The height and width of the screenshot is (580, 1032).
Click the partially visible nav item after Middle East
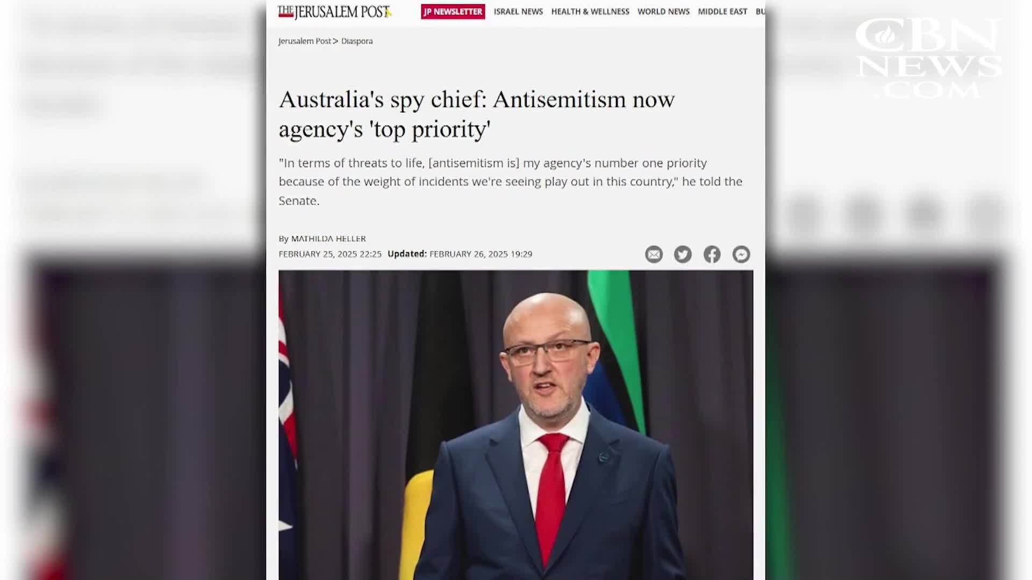coord(760,11)
